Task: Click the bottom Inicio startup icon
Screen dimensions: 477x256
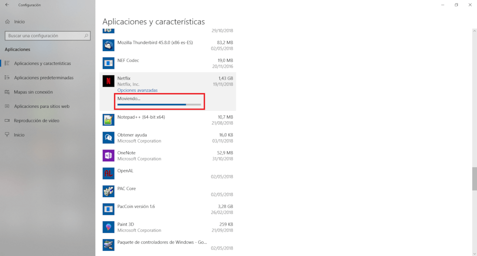Action: pyautogui.click(x=7, y=135)
